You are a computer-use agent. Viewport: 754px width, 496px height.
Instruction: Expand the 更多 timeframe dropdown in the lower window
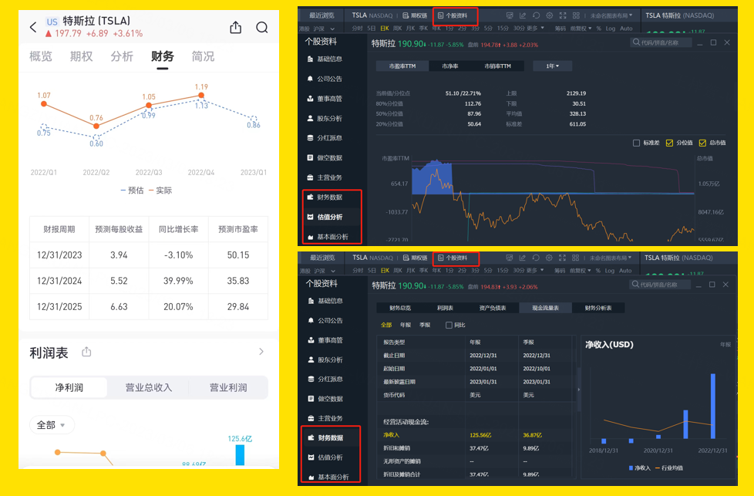535,271
